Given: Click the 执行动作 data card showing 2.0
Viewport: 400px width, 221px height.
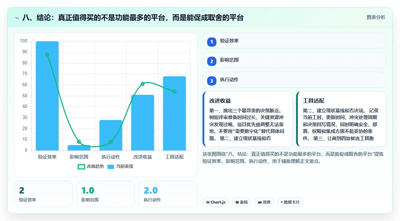Looking at the screenshot, I should click(168, 194).
